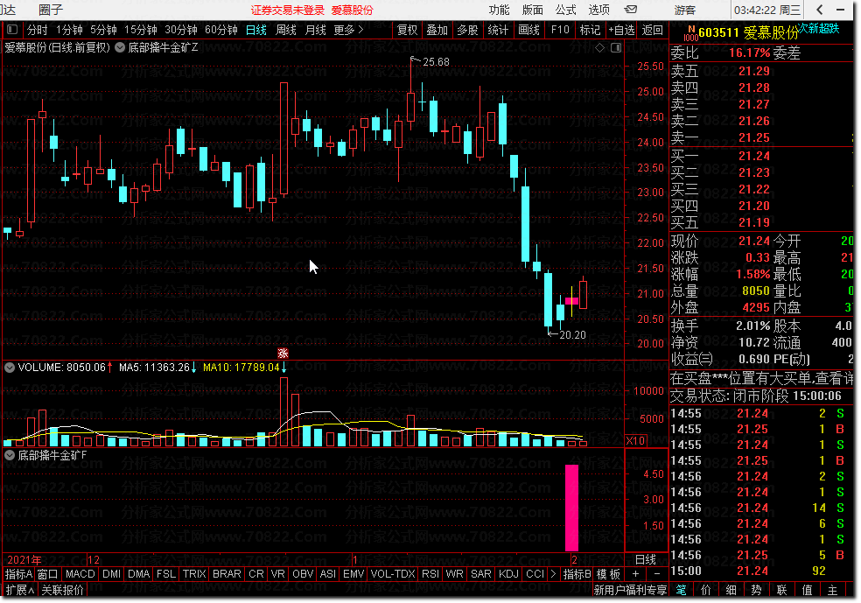Select 15分钟 timeframe

tap(141, 30)
